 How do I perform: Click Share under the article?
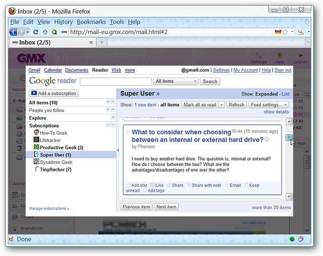[x=175, y=185]
